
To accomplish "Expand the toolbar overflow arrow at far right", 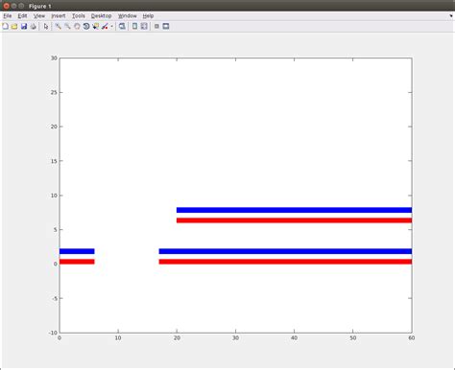I will (451, 15).
